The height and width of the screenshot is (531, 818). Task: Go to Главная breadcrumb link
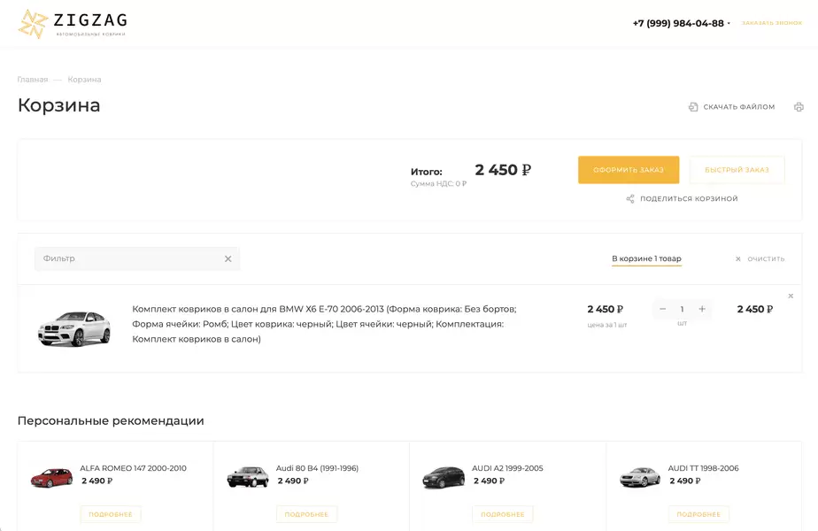(x=33, y=80)
